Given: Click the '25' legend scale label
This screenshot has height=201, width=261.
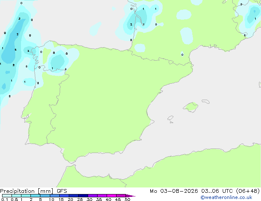Looking at the screenshot, I should (80, 199).
